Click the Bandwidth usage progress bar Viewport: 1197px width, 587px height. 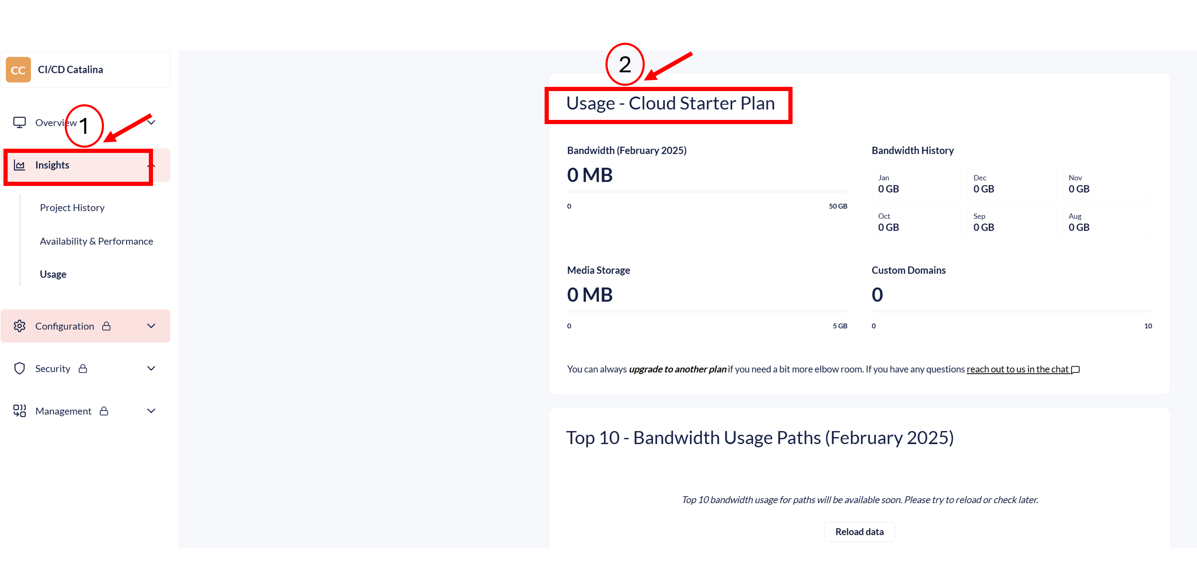click(707, 191)
